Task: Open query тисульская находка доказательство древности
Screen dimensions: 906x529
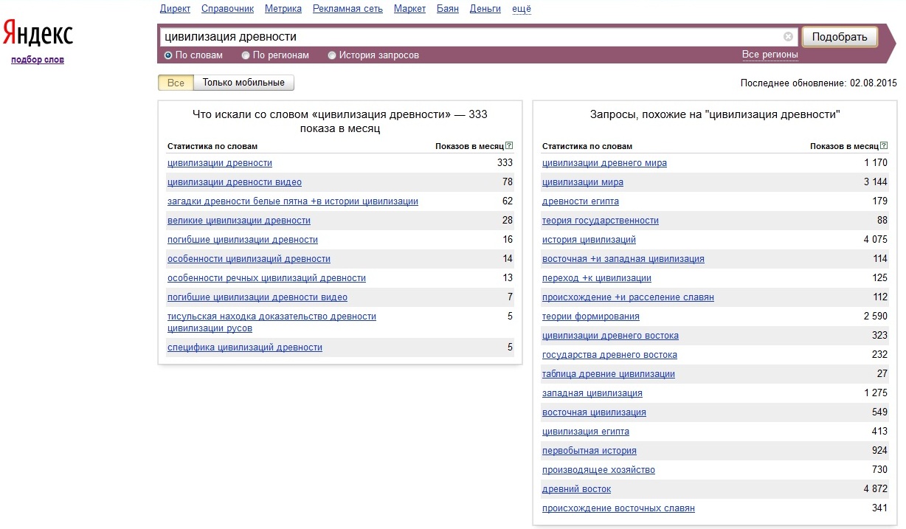Action: tap(272, 322)
